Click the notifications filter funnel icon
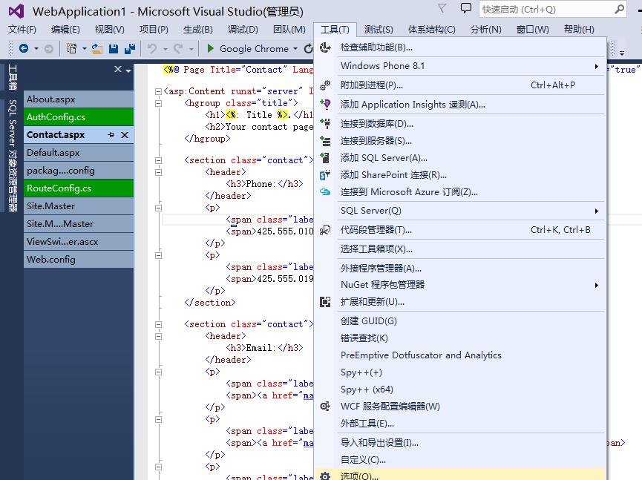The width and height of the screenshot is (642, 480). click(x=442, y=8)
